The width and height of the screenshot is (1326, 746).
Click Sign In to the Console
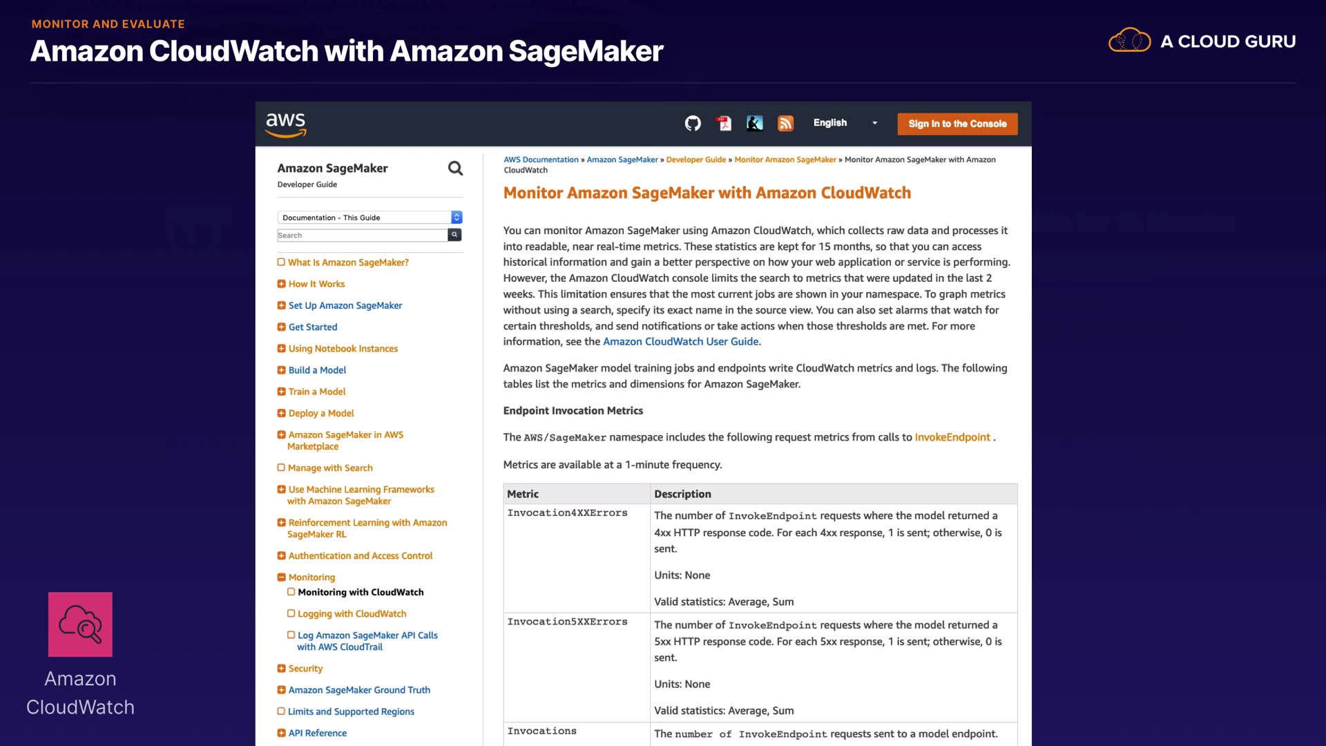click(957, 124)
